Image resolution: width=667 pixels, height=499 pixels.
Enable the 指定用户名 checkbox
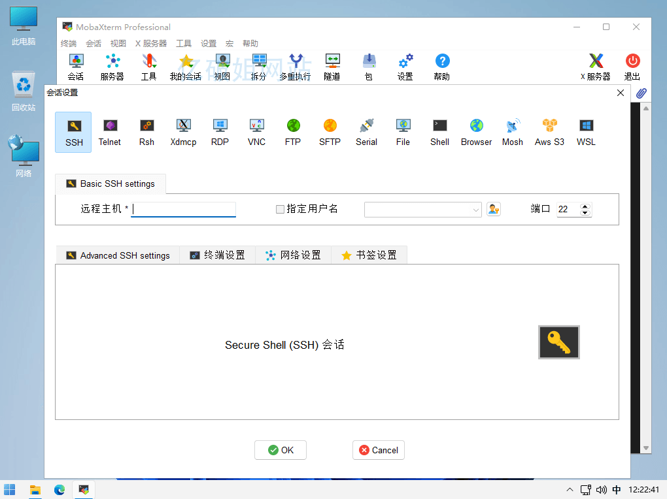(x=281, y=210)
